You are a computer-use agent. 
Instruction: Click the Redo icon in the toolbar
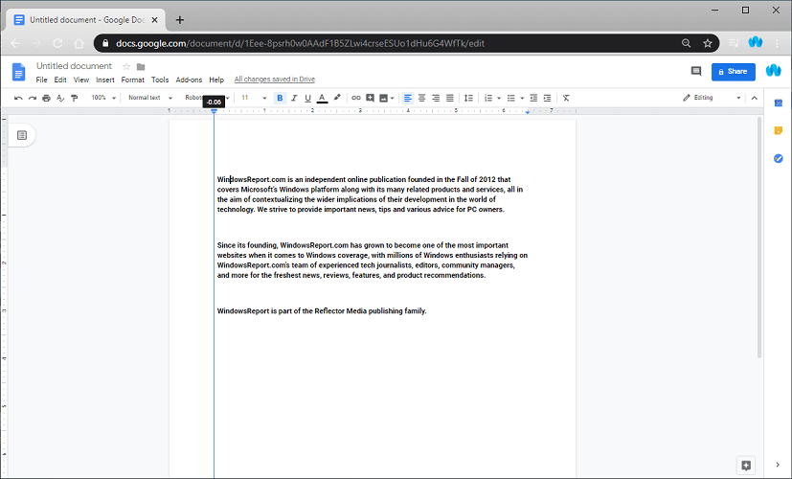coord(33,98)
